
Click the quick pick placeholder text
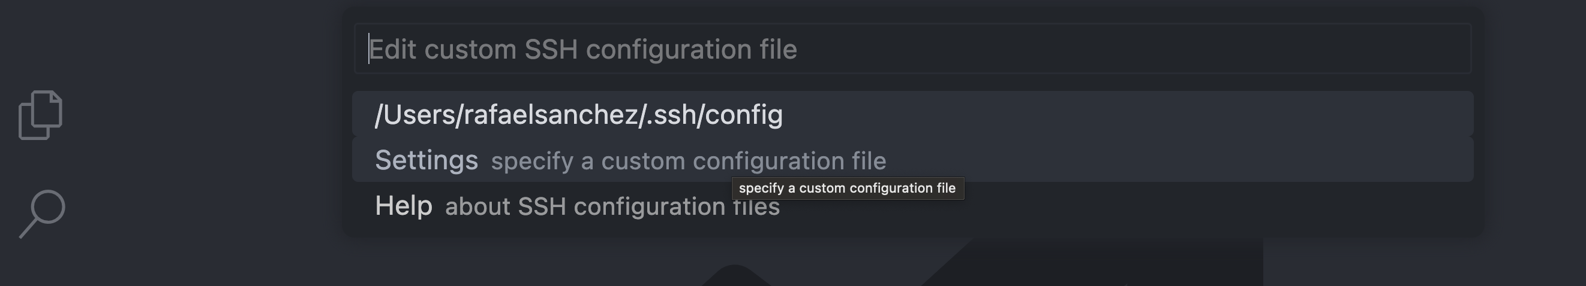click(x=582, y=49)
